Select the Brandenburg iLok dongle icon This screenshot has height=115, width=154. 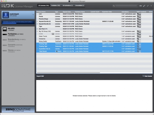[5, 40]
